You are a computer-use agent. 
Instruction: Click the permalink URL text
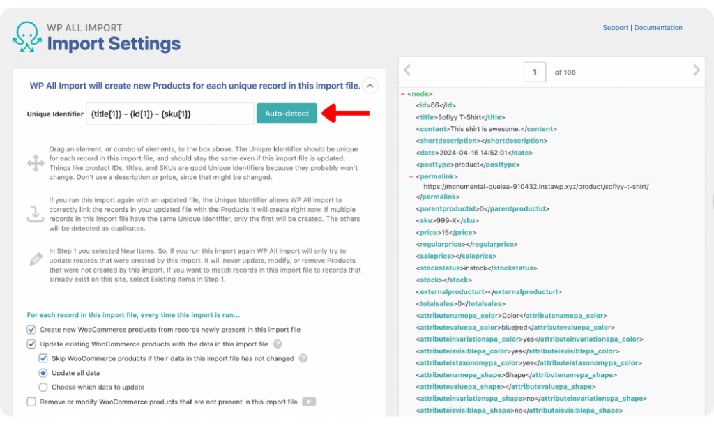pyautogui.click(x=536, y=187)
